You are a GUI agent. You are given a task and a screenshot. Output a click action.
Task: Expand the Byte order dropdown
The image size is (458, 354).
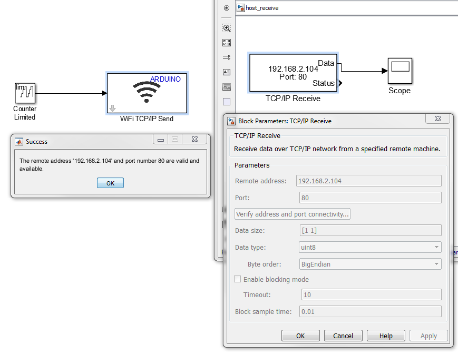point(370,264)
